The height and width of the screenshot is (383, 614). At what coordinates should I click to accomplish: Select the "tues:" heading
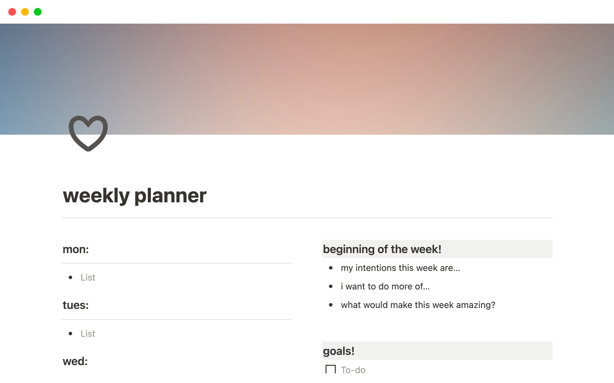click(76, 305)
